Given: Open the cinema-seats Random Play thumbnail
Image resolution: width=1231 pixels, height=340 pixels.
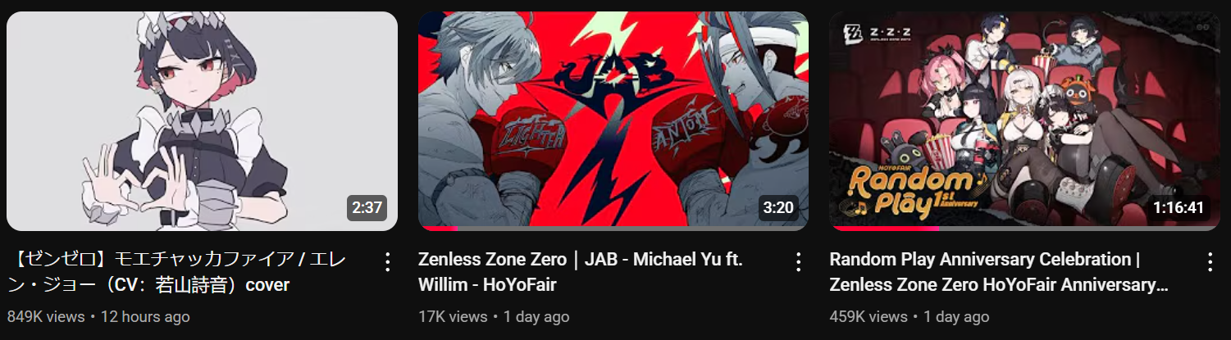Looking at the screenshot, I should point(1024,120).
